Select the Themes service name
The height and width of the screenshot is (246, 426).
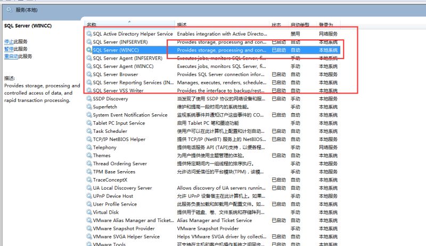click(102, 156)
